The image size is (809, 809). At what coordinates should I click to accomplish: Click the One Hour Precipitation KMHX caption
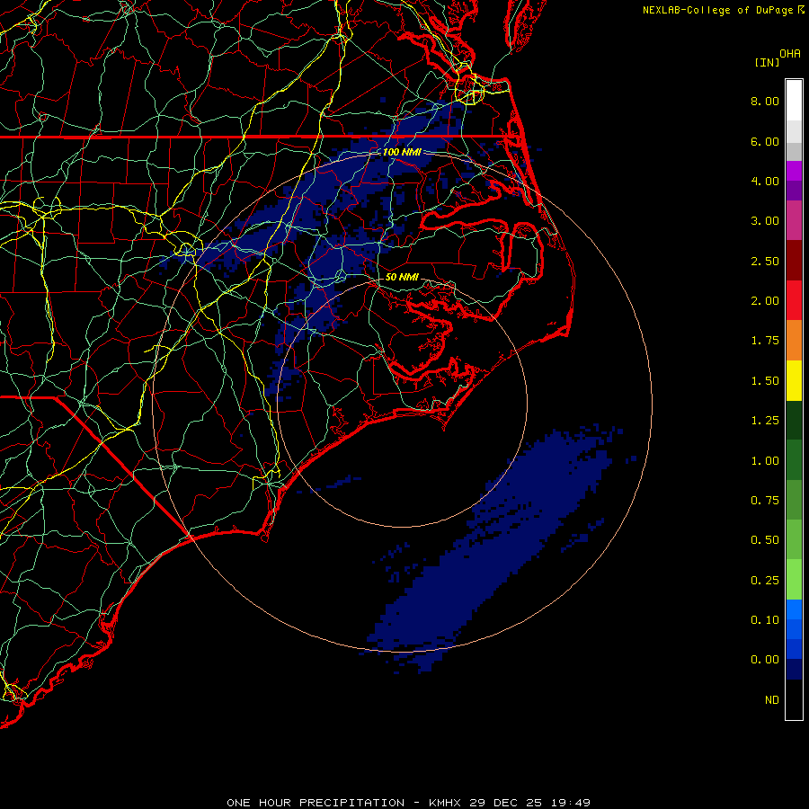pos(408,803)
